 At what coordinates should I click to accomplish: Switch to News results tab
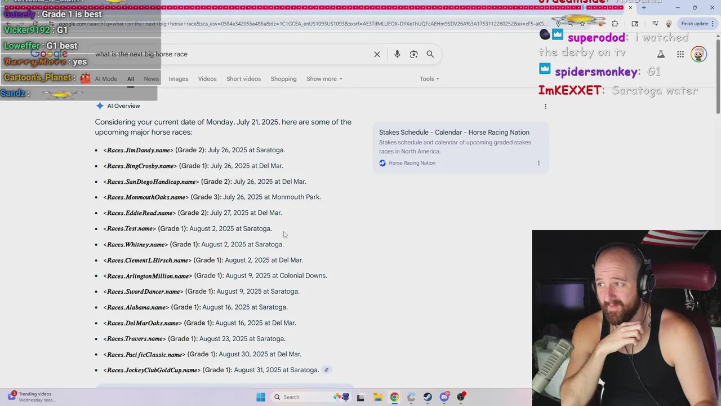coord(151,79)
